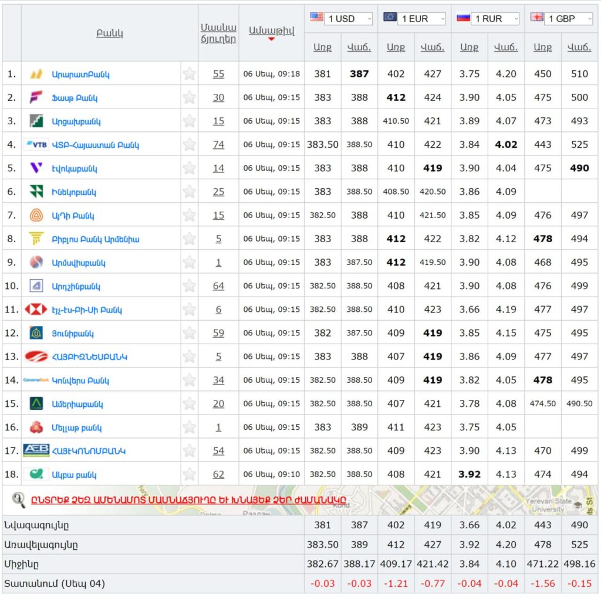Viewport: 601px width, 598px height.
Task: Click the Fast Bank logo icon
Action: [36, 97]
